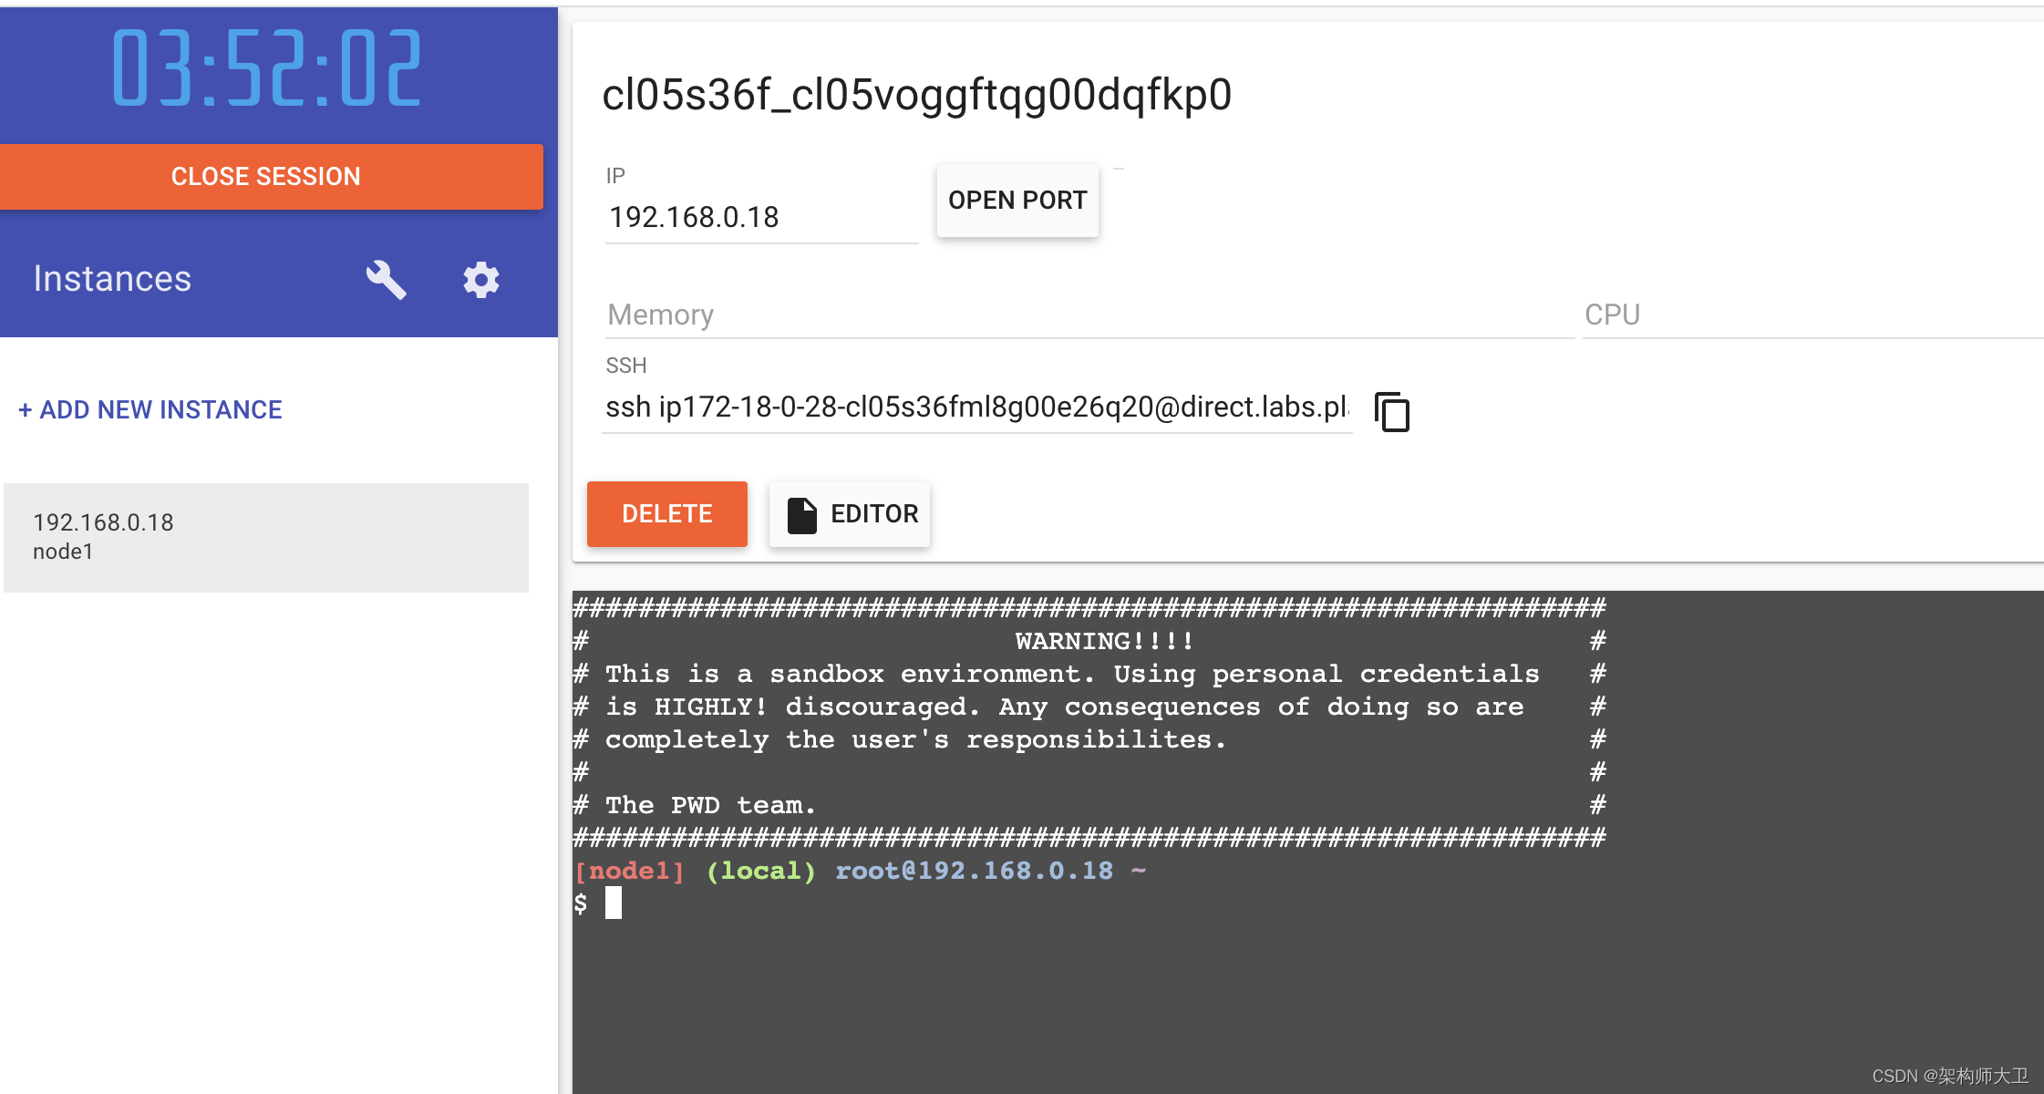Close the current PWD session

pos(265,176)
